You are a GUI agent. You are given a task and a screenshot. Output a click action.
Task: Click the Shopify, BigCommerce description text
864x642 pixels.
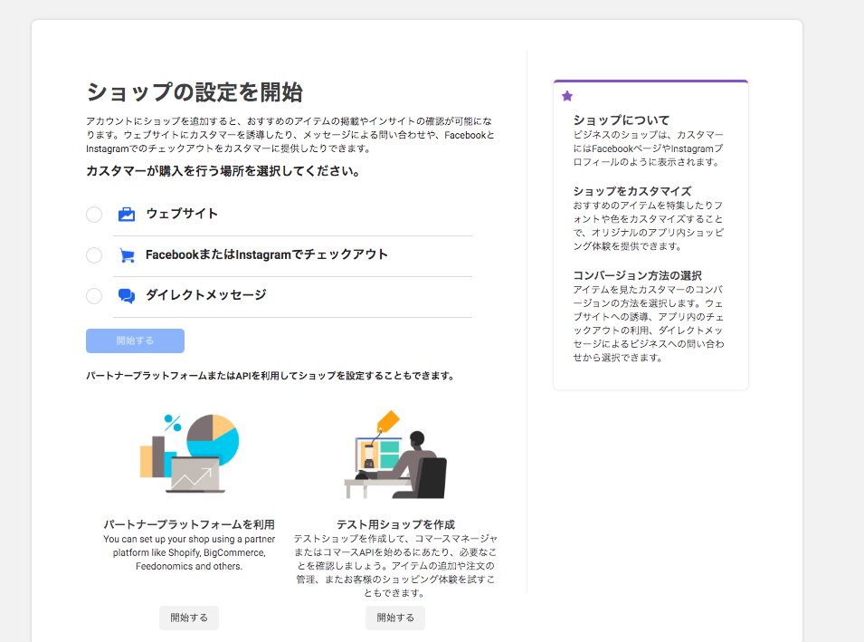[x=189, y=552]
